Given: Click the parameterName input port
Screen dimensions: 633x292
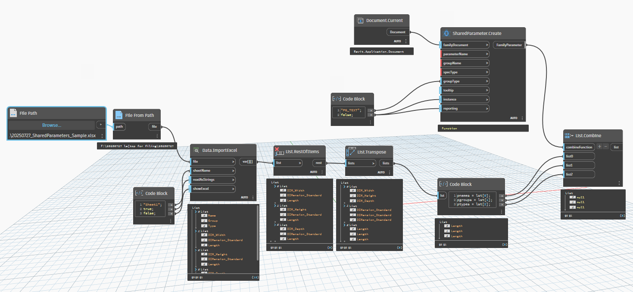Looking at the screenshot, I should point(465,54).
